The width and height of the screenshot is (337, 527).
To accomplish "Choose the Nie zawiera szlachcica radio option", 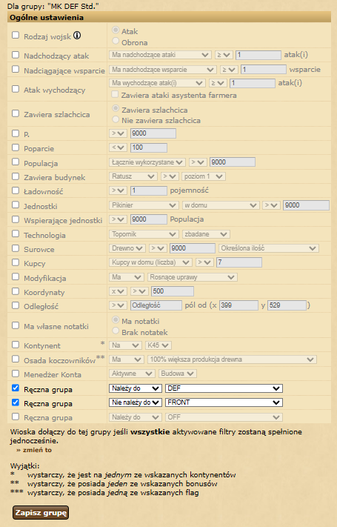I will (x=116, y=119).
